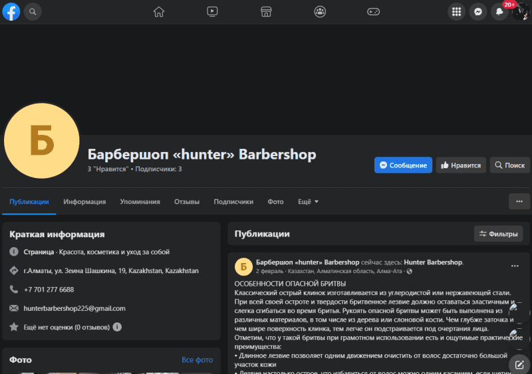Viewport: 532px width, 374px height.
Task: Click the Барбершоп «hunter» Barbershop post author link
Action: point(307,262)
